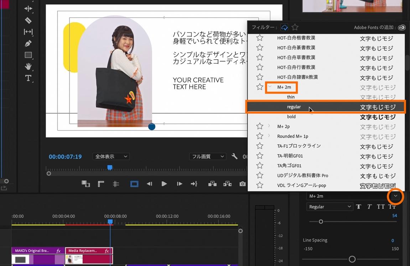Select the Pen tool

click(28, 43)
